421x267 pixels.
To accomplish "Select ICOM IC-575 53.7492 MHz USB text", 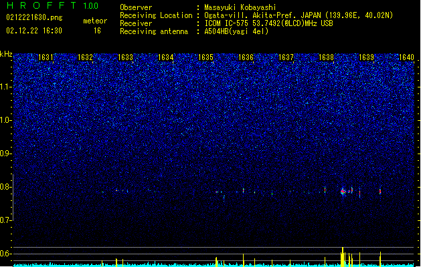I will click(x=268, y=23).
